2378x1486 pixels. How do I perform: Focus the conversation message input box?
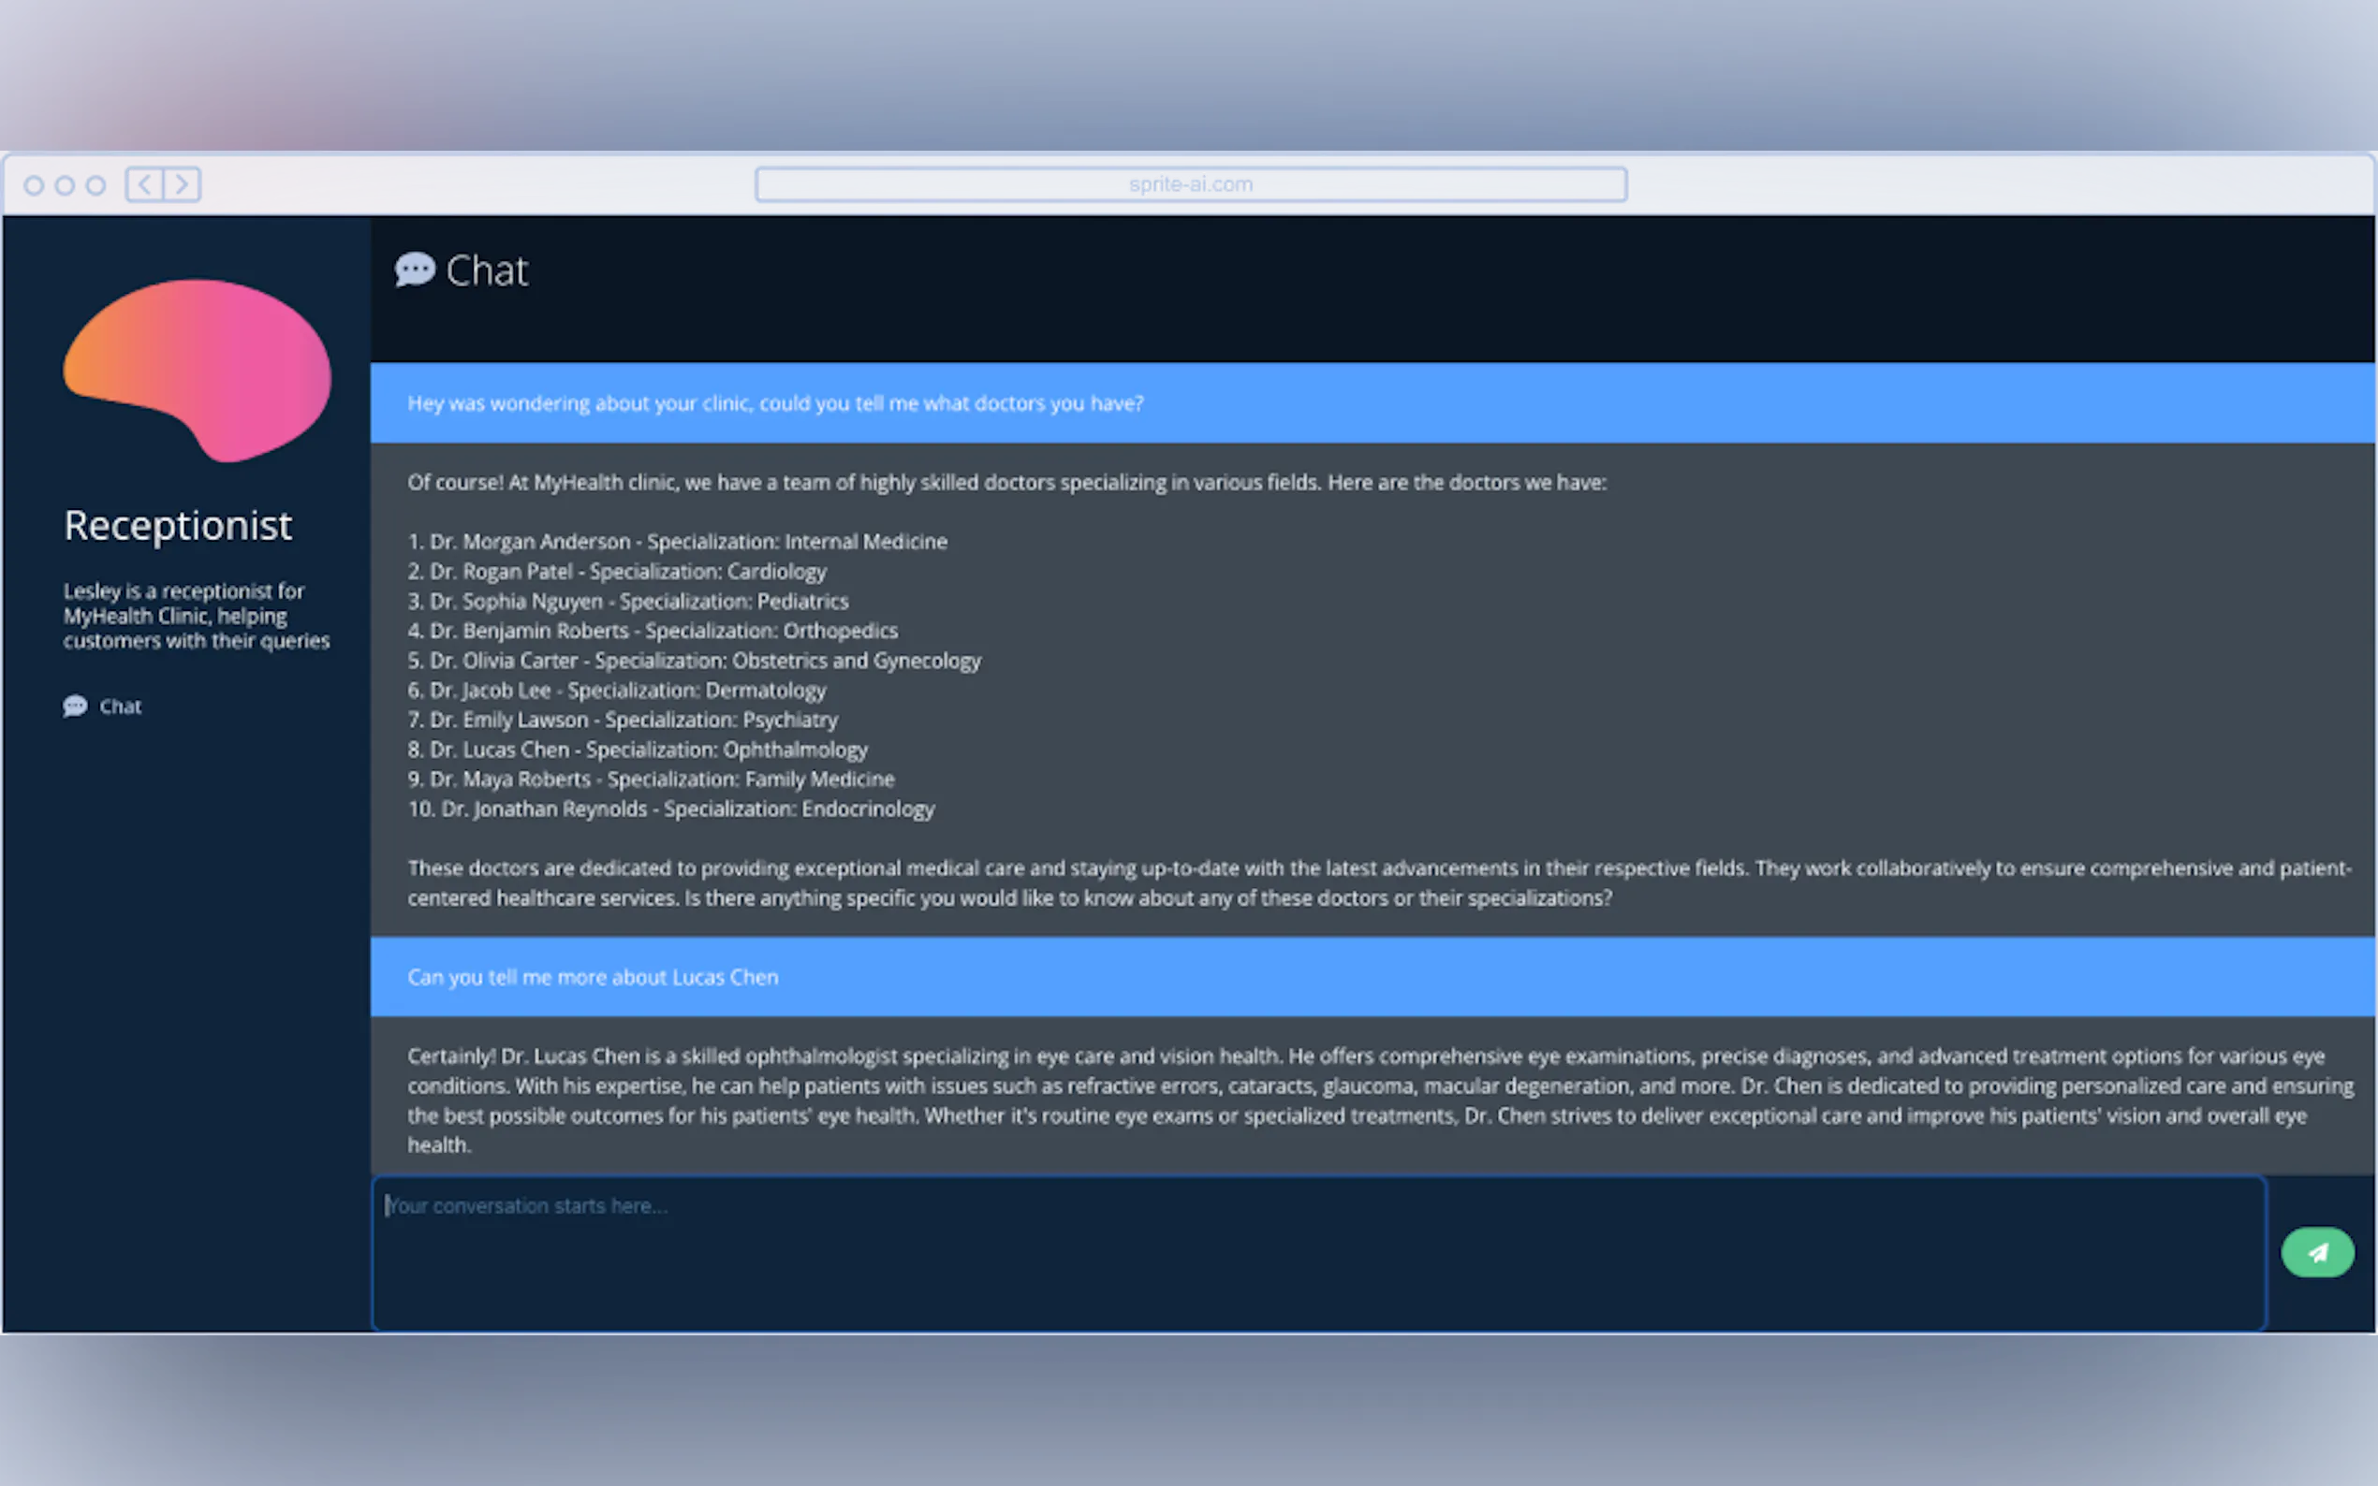click(1317, 1252)
